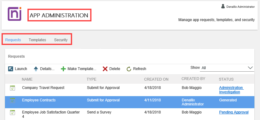Click the Launch arrow icon
Viewport: 260px width, 120px height.
11,69
